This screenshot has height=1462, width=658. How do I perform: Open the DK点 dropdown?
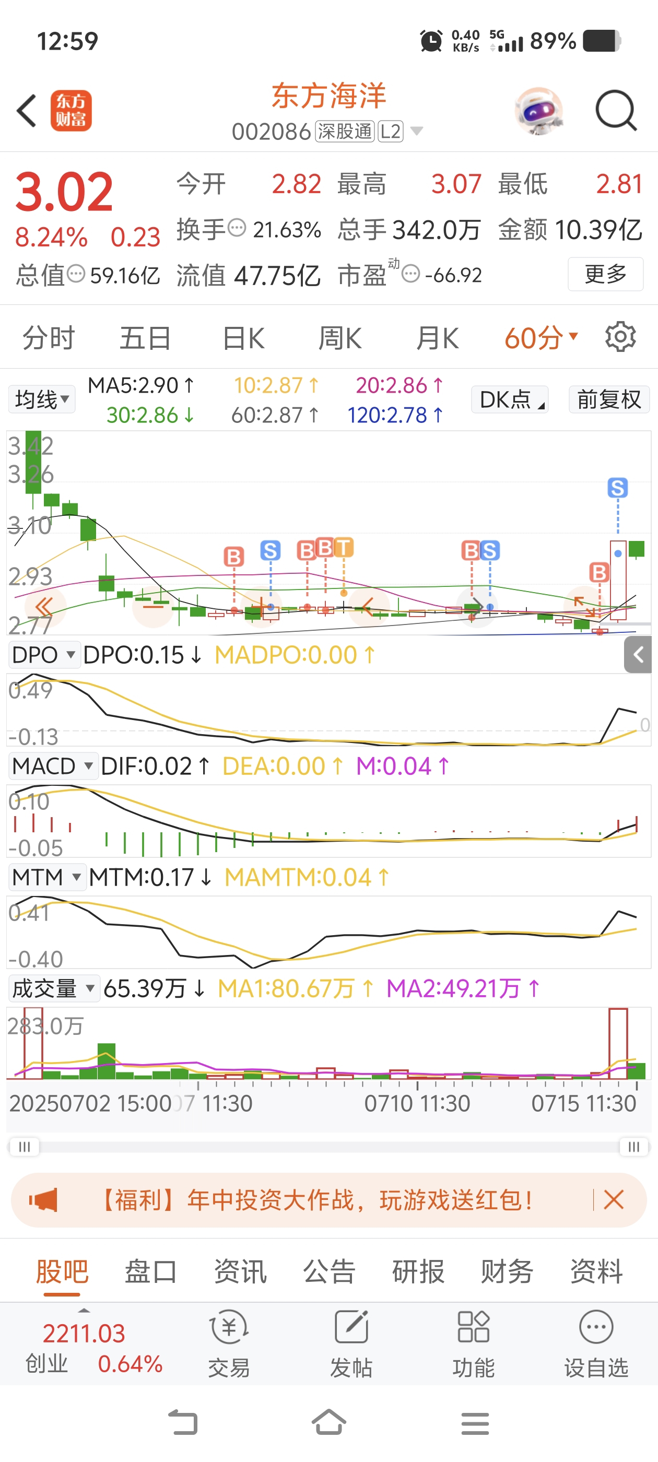tap(510, 399)
